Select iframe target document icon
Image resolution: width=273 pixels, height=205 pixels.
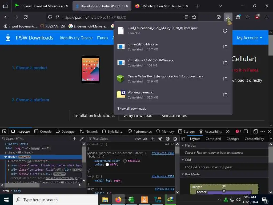(246, 131)
